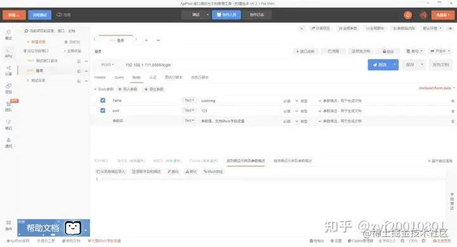Uncheck the pwd parameter checkbox
The height and width of the screenshot is (247, 457).
[103, 111]
